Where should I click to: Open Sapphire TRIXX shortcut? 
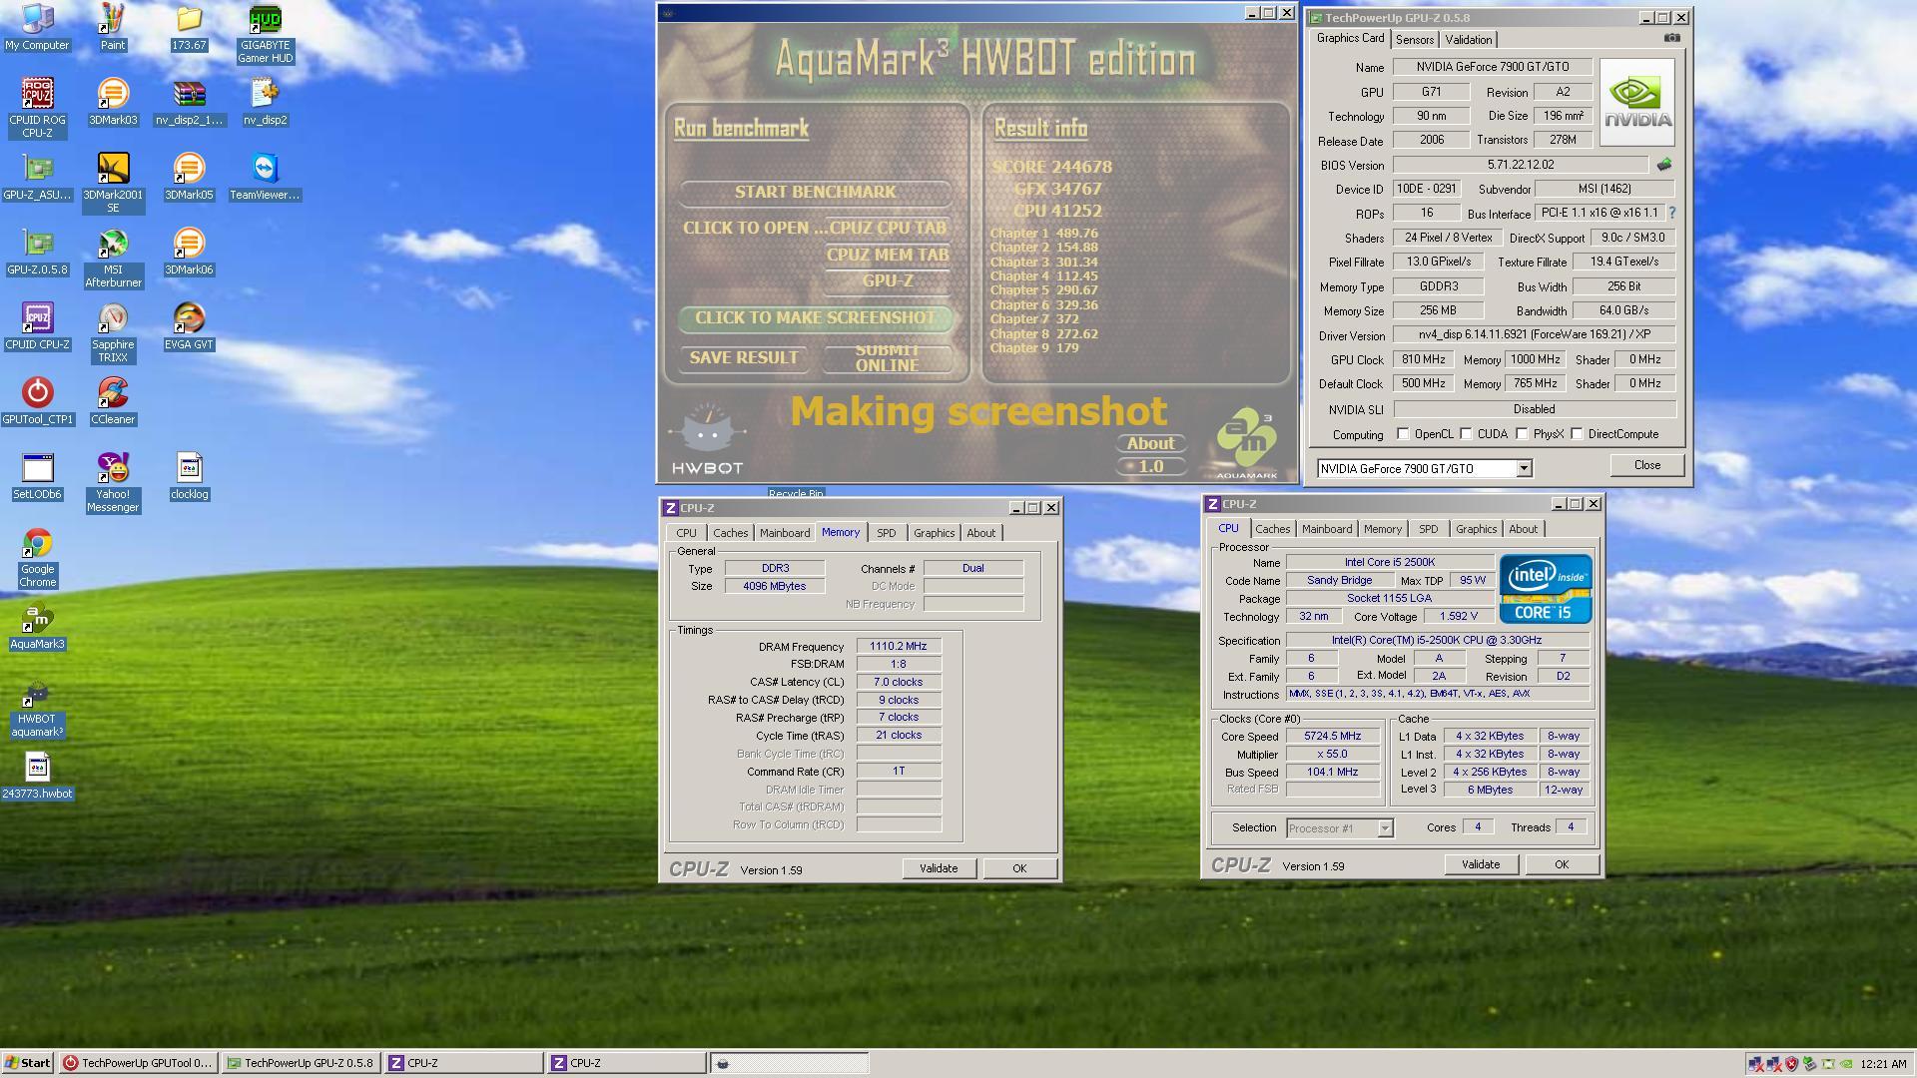pyautogui.click(x=113, y=332)
